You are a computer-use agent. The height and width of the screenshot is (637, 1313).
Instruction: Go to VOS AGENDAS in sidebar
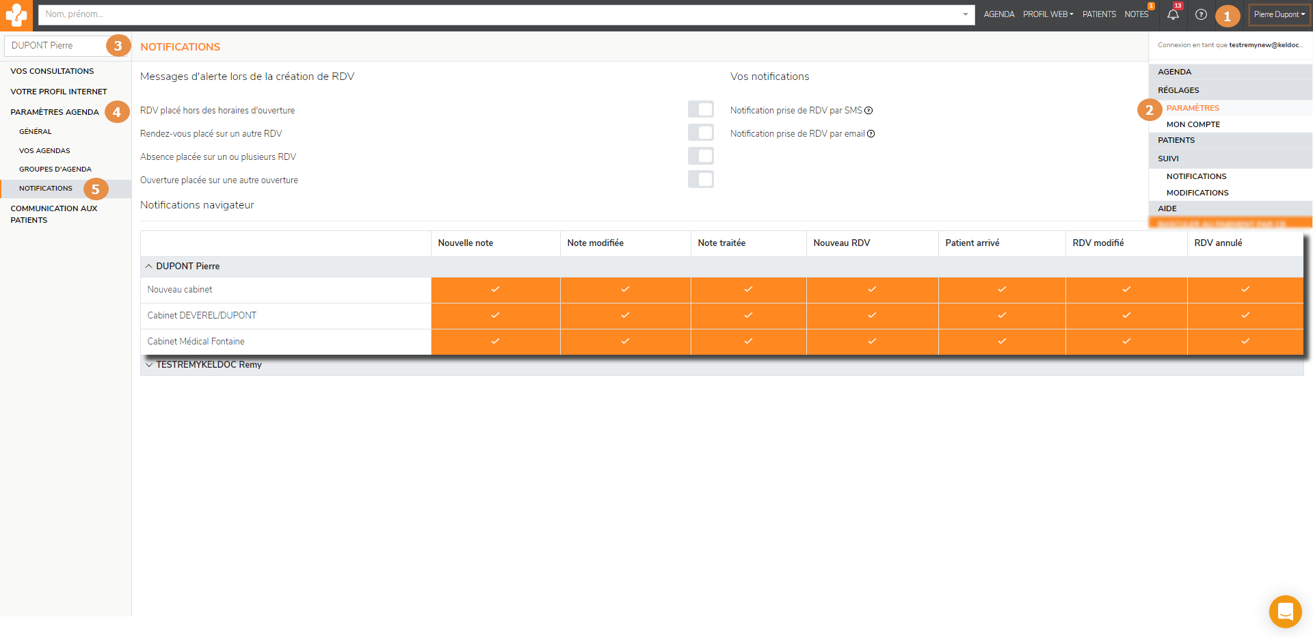tap(44, 151)
